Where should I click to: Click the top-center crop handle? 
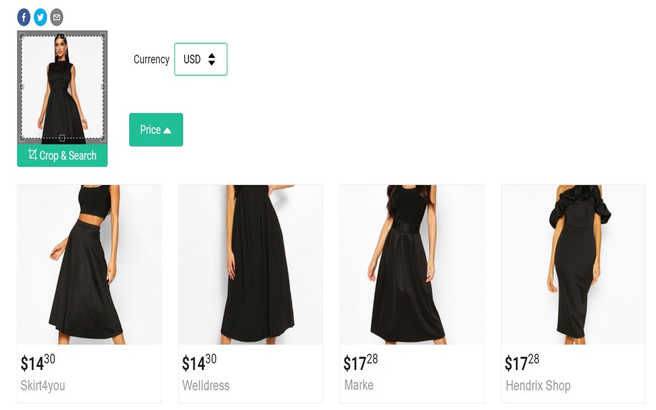[x=62, y=36]
